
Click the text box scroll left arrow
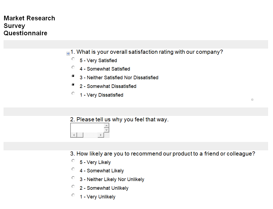[x=73, y=135]
